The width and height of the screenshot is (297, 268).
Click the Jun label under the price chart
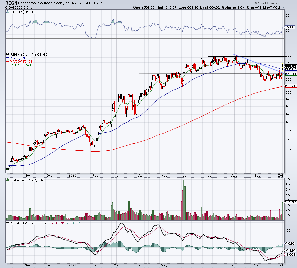pos(186,175)
